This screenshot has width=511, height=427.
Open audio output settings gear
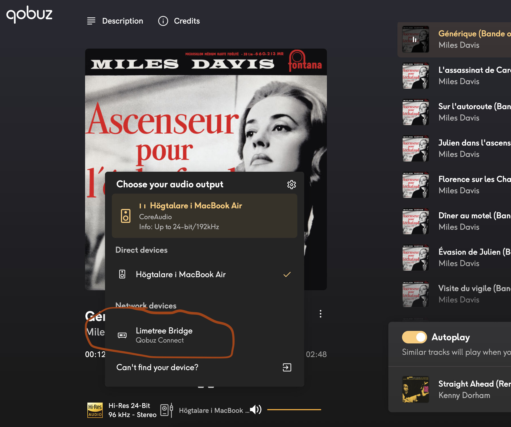click(x=291, y=185)
